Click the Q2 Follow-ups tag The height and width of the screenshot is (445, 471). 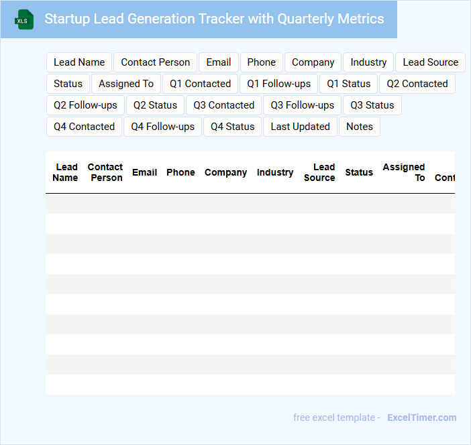85,105
